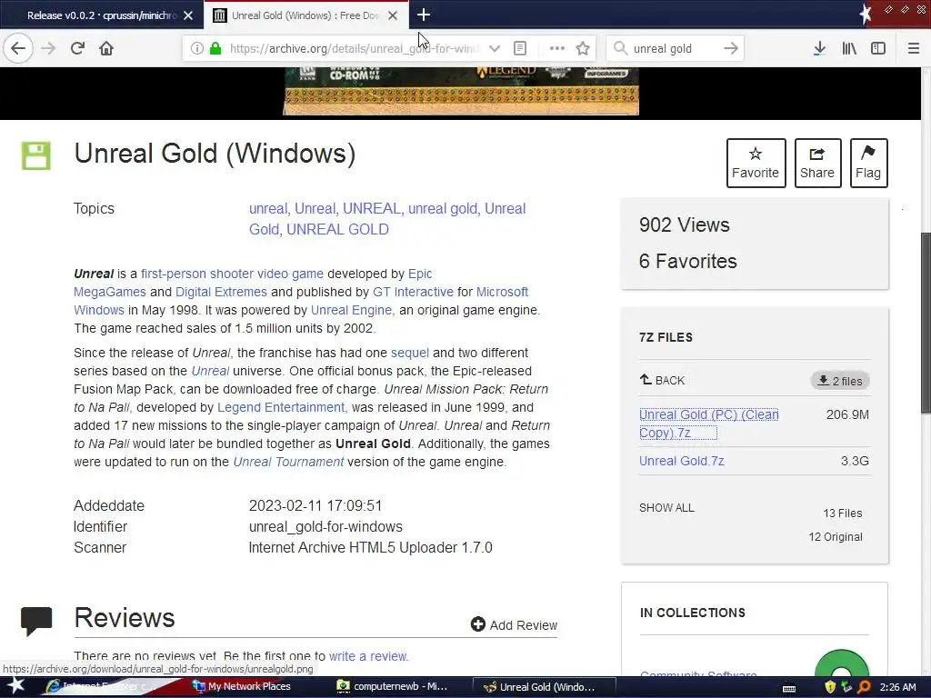Switch to Release v0.0.2 tab

(101, 15)
